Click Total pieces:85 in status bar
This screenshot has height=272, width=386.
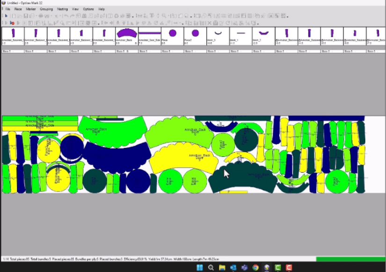pyautogui.click(x=20, y=259)
